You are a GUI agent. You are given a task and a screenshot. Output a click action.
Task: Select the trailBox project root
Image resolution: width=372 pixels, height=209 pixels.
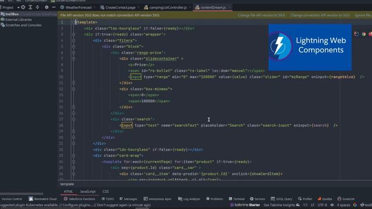(12, 14)
